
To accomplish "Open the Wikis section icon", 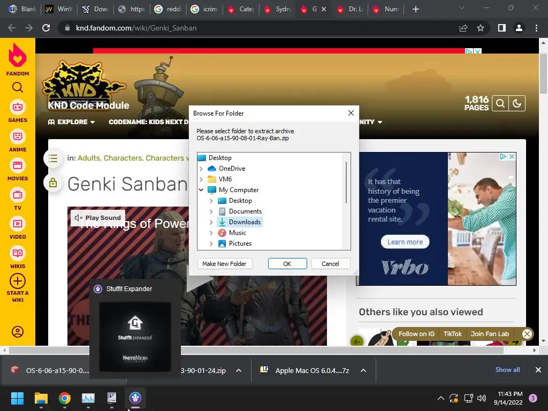I will click(x=18, y=253).
